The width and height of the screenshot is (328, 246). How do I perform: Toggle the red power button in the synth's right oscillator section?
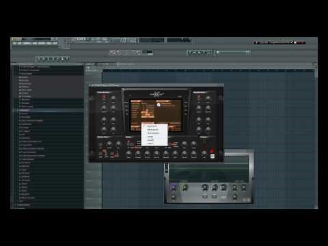point(199,96)
